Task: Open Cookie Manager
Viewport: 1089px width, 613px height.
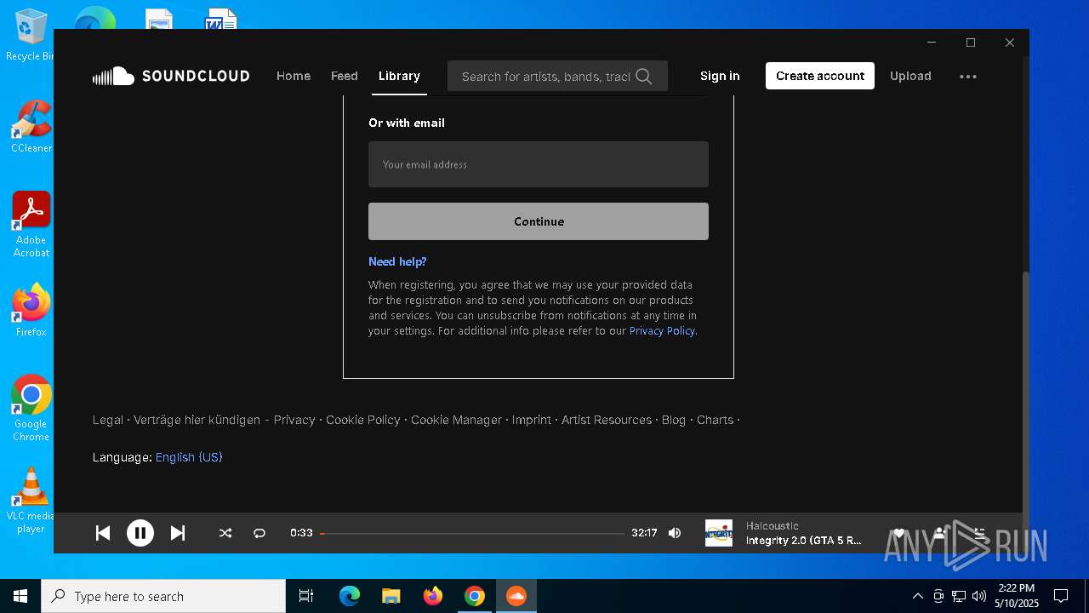Action: point(457,420)
